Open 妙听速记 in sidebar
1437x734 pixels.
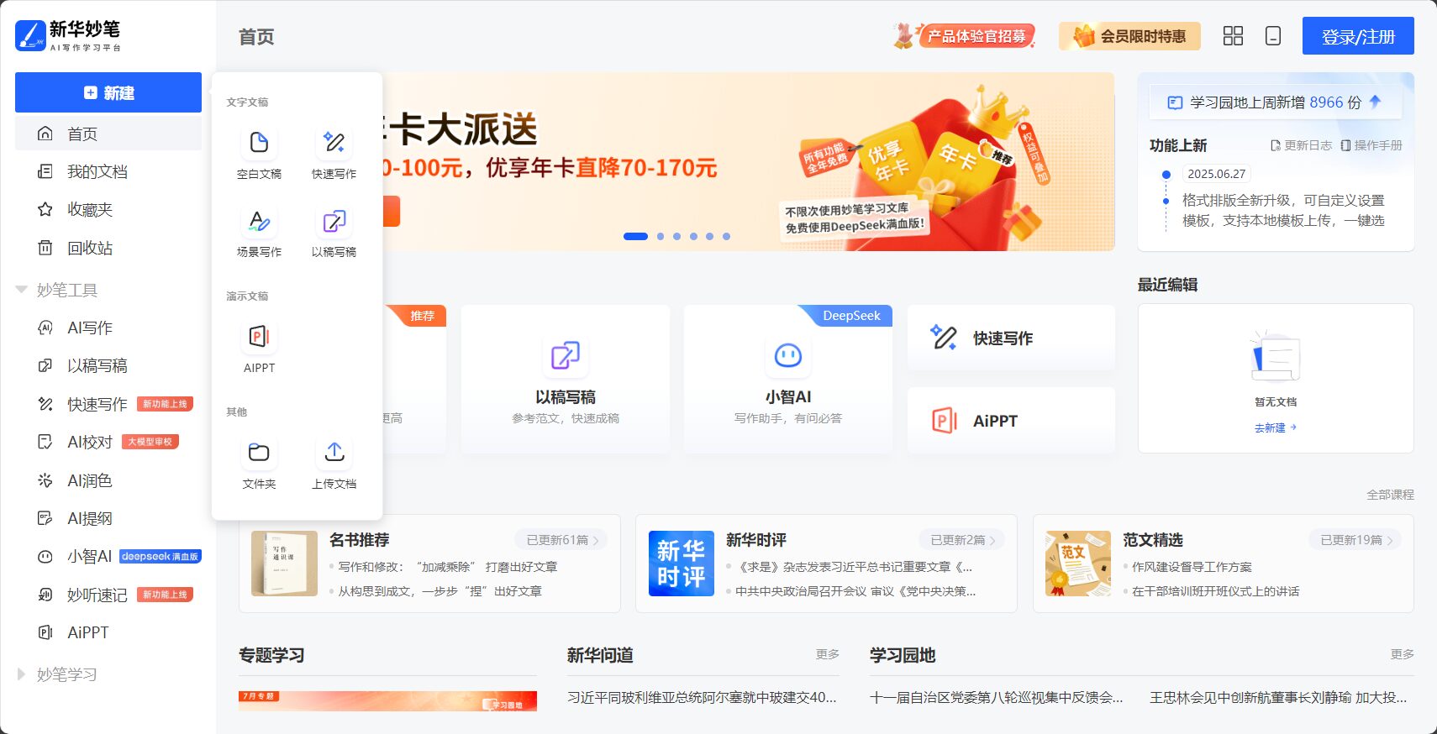click(x=108, y=595)
